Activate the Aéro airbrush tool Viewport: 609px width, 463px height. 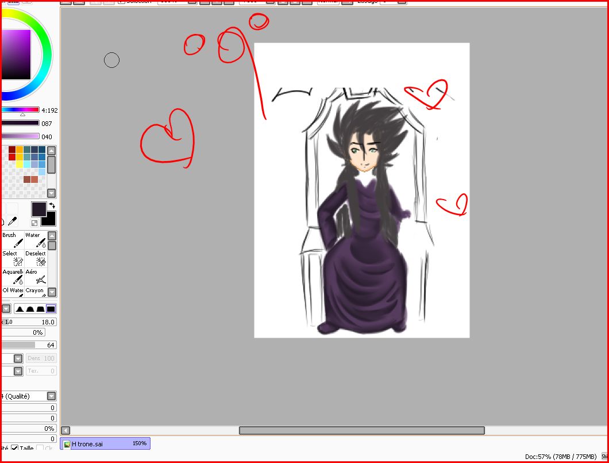(x=35, y=277)
